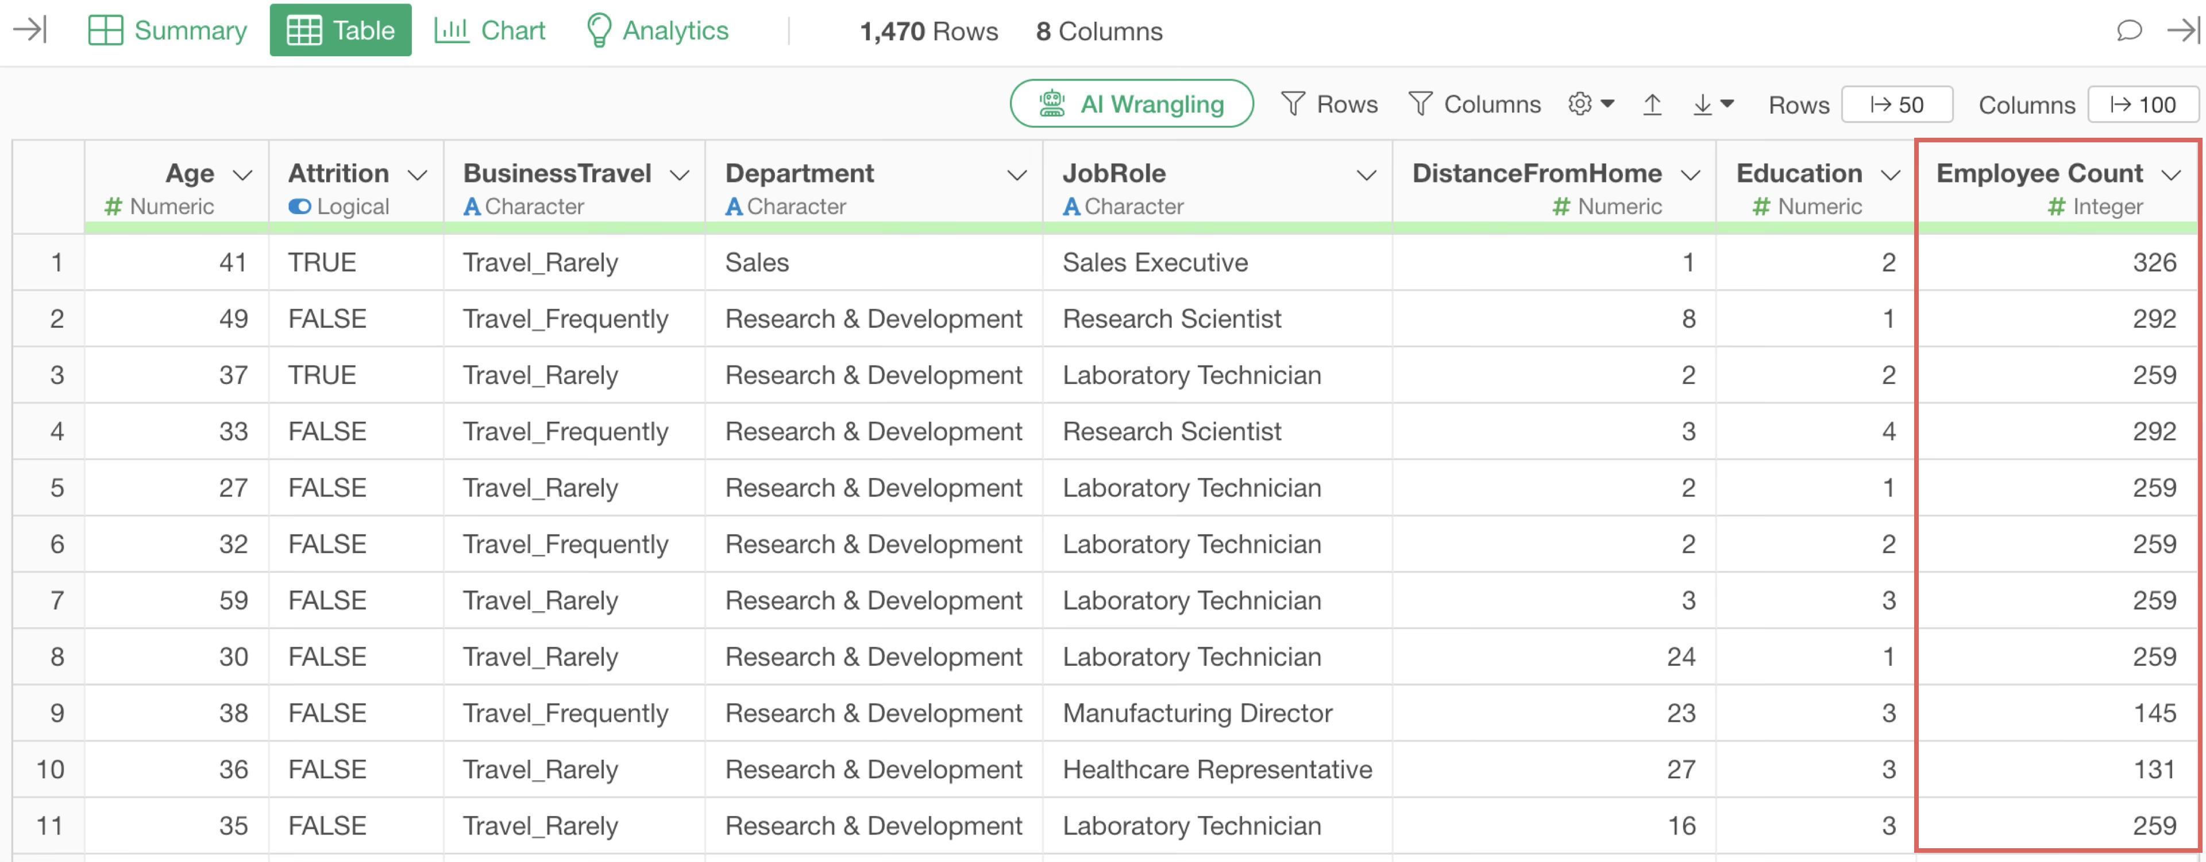Click the AI Wrangling button
Image resolution: width=2206 pixels, height=862 pixels.
tap(1131, 104)
